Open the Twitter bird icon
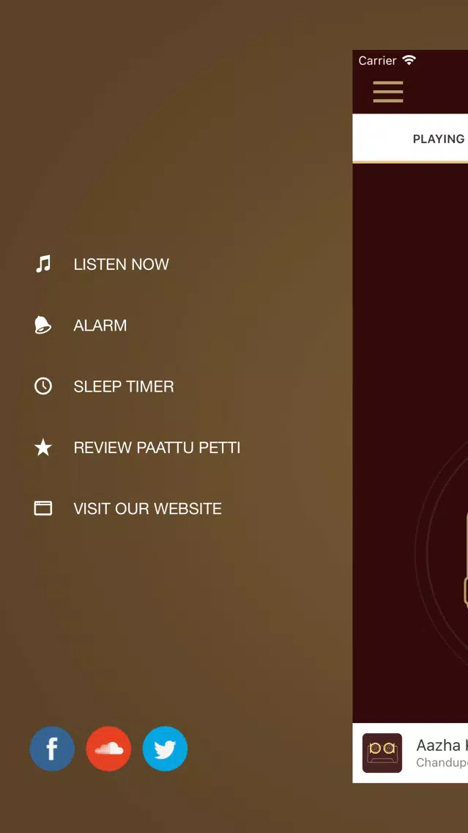Image resolution: width=468 pixels, height=833 pixels. 165,748
